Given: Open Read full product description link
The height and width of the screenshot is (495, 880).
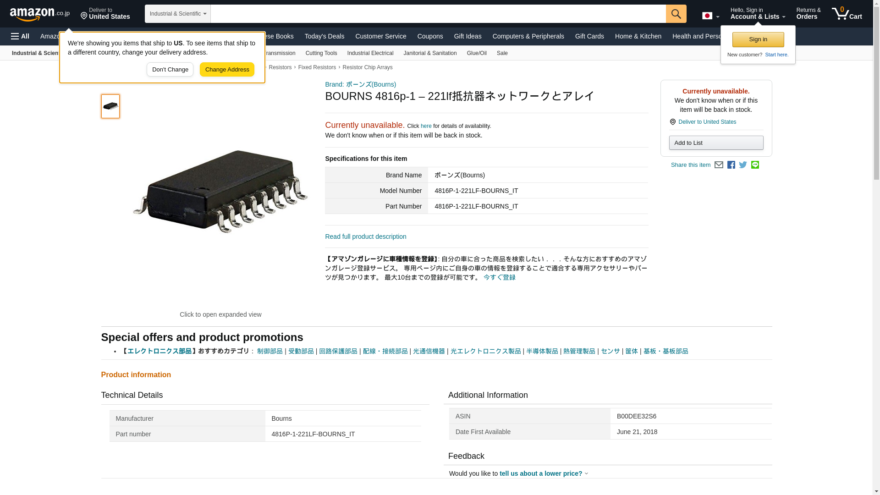Looking at the screenshot, I should pyautogui.click(x=365, y=236).
